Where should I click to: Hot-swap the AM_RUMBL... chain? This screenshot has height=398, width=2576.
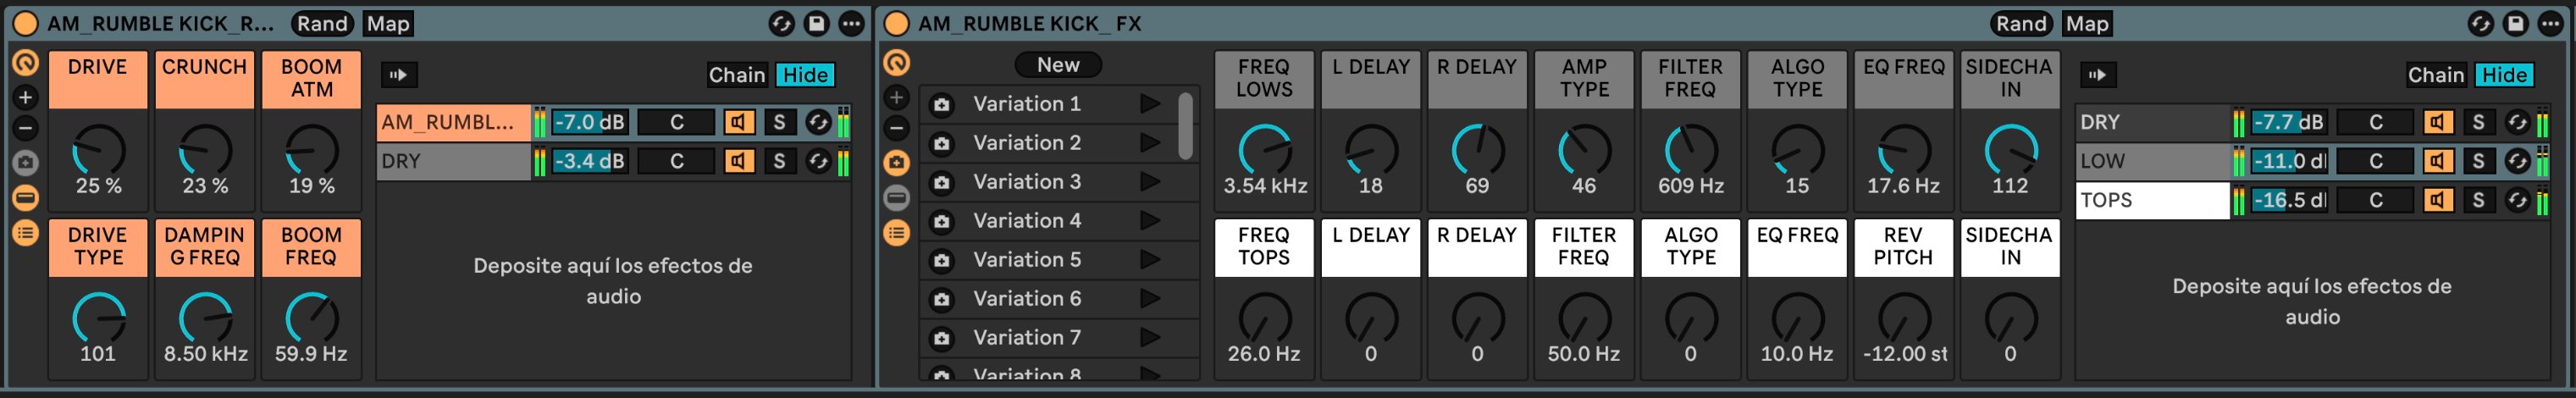click(x=818, y=122)
